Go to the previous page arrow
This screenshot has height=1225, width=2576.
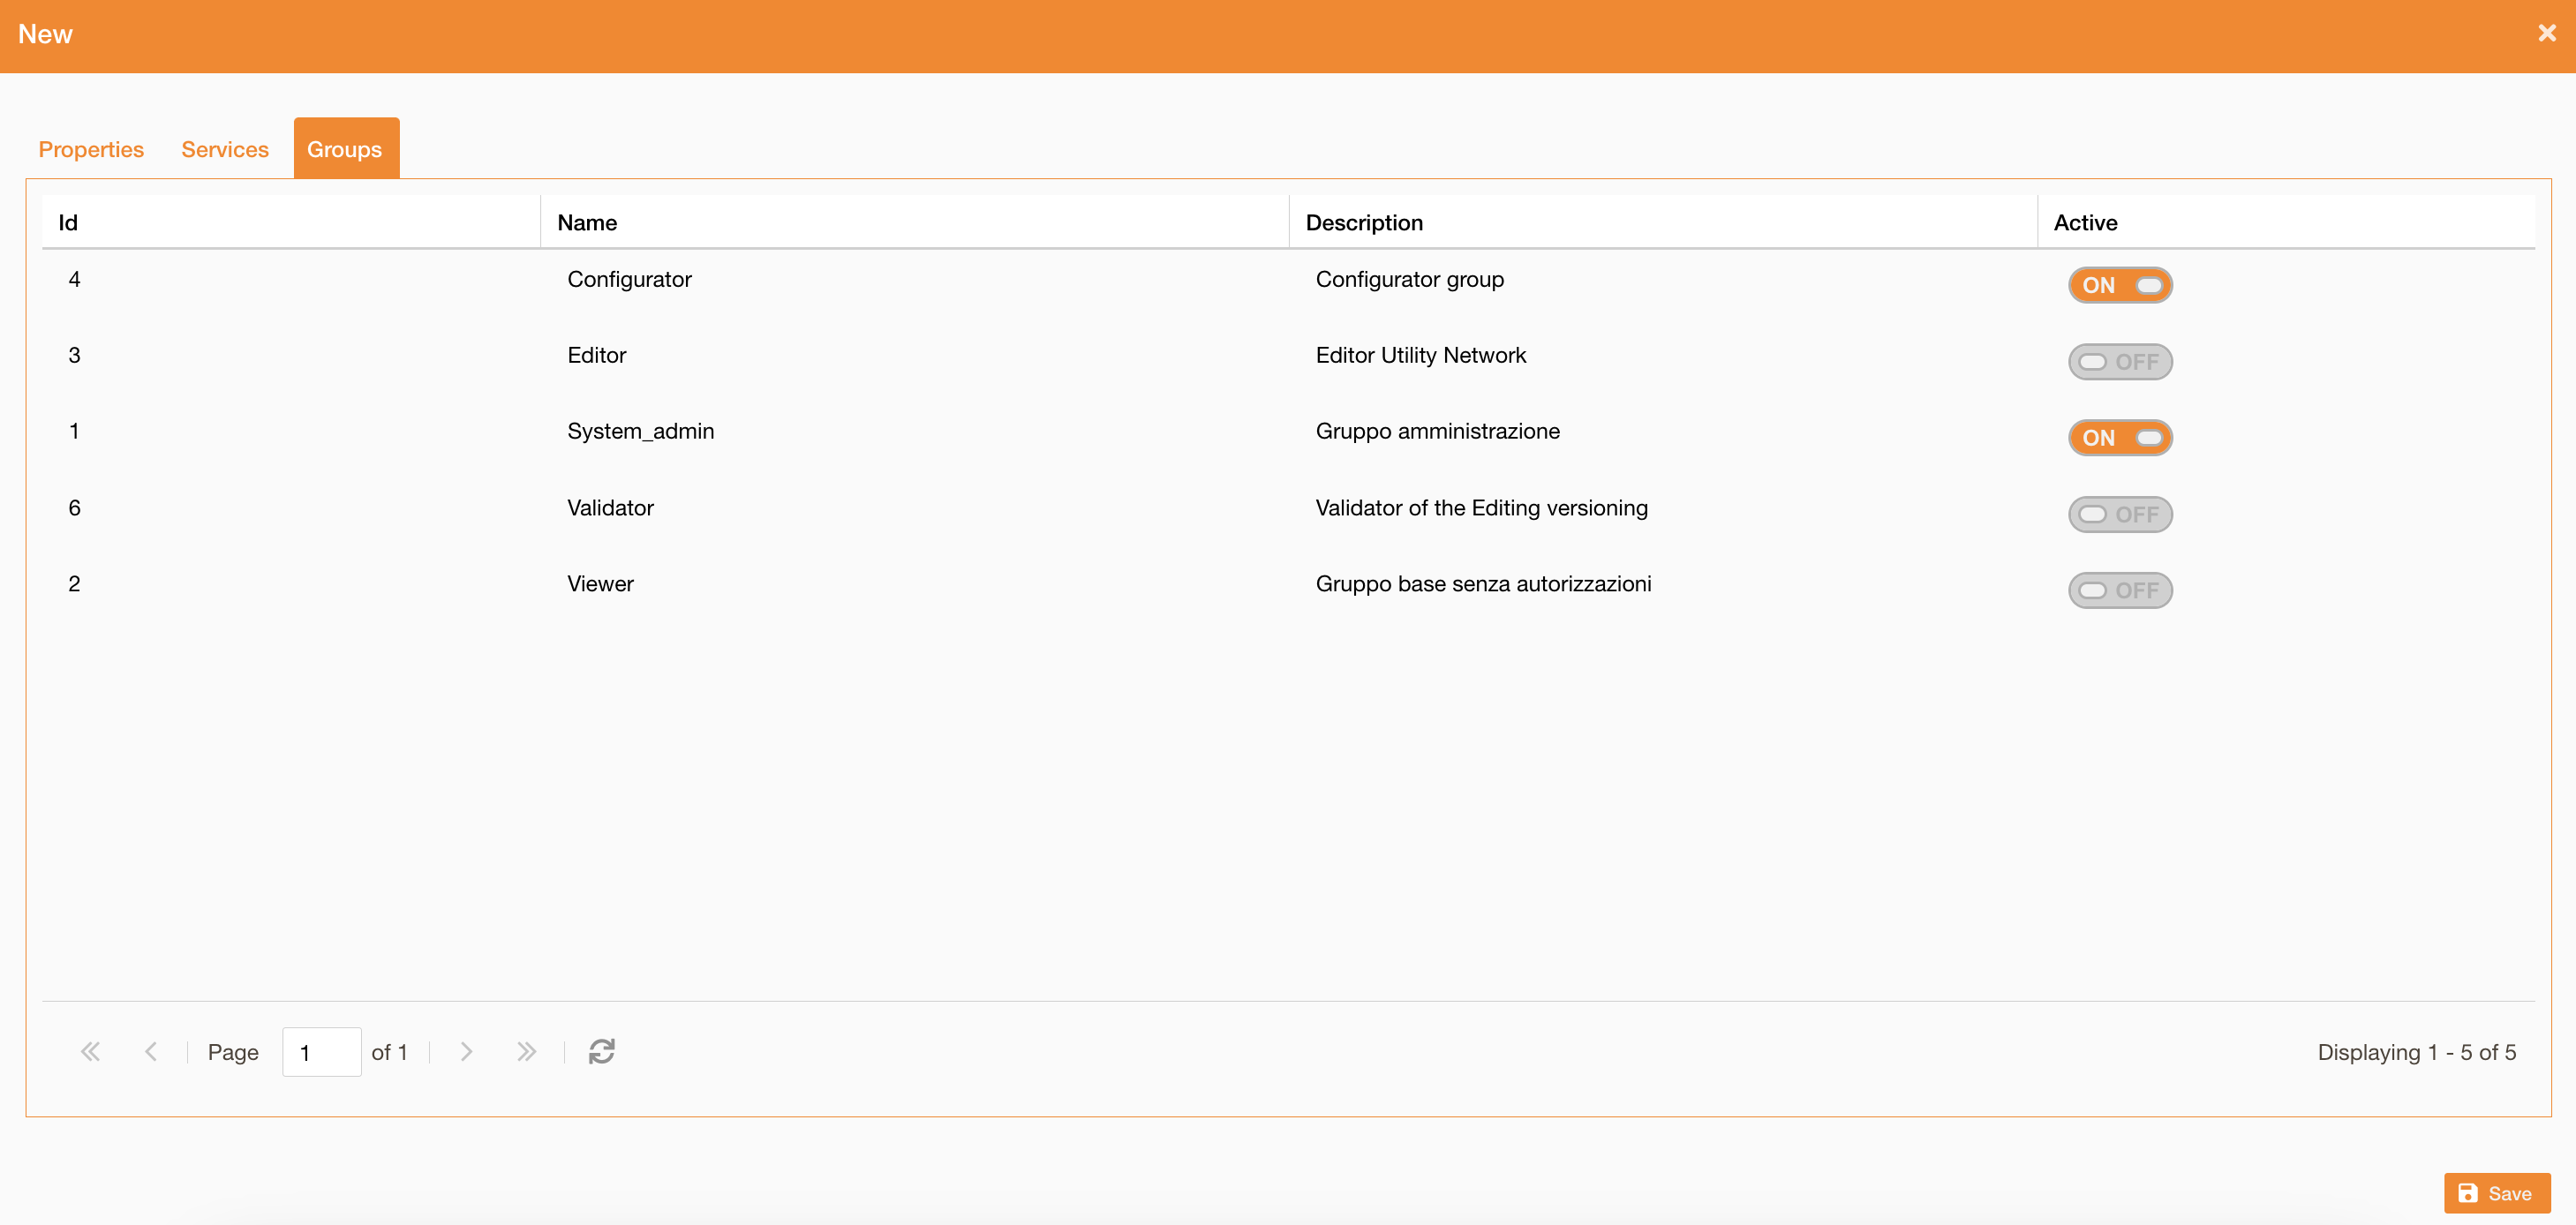[151, 1051]
